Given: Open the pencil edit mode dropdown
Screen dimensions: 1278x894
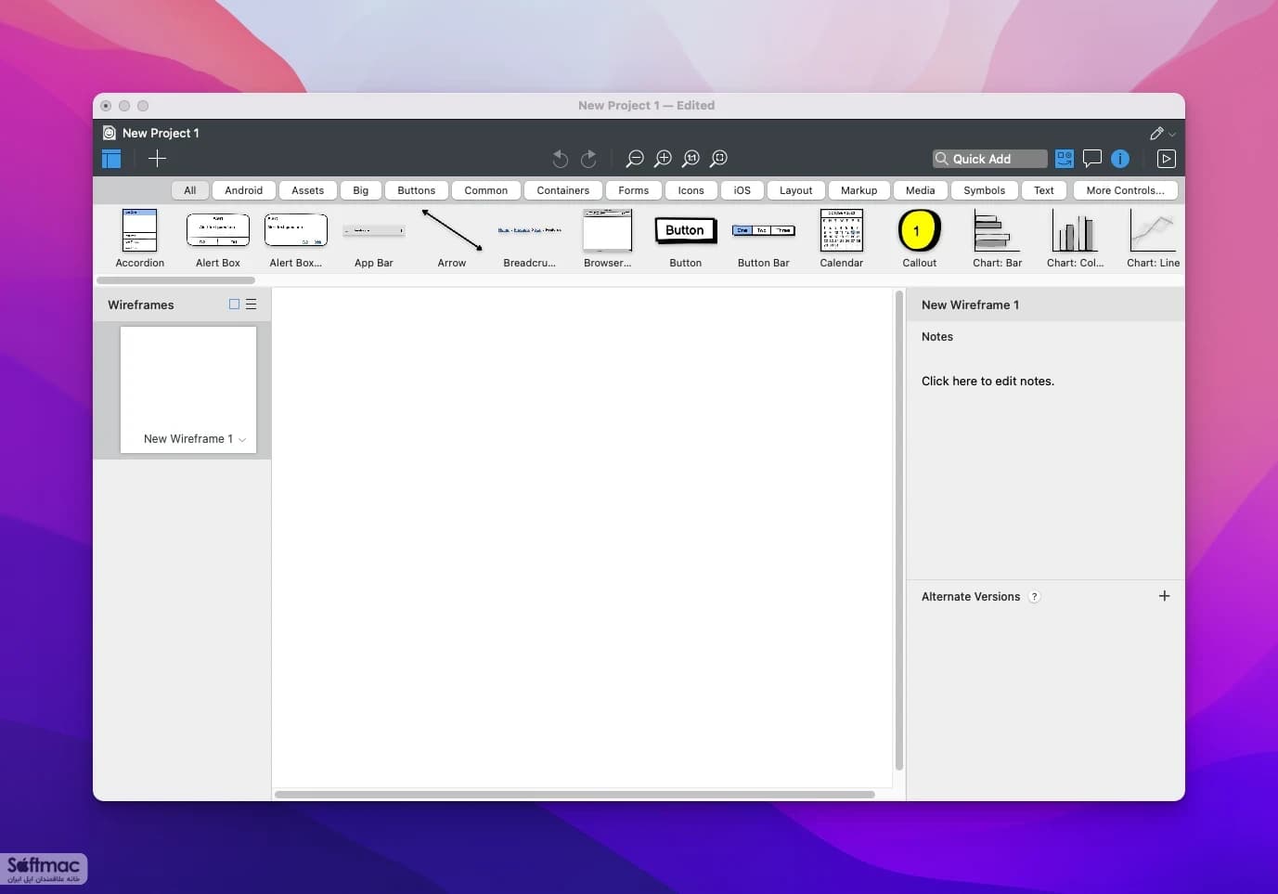Looking at the screenshot, I should (1162, 134).
